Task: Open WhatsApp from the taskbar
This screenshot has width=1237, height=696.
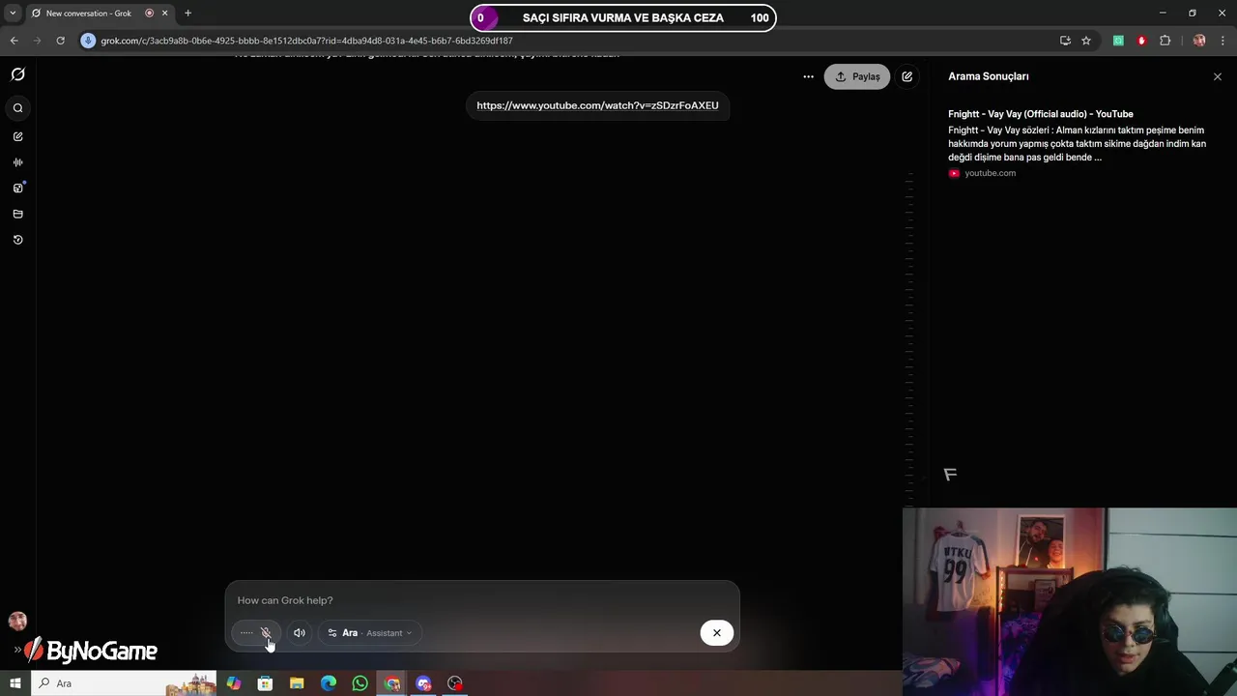Action: [360, 683]
